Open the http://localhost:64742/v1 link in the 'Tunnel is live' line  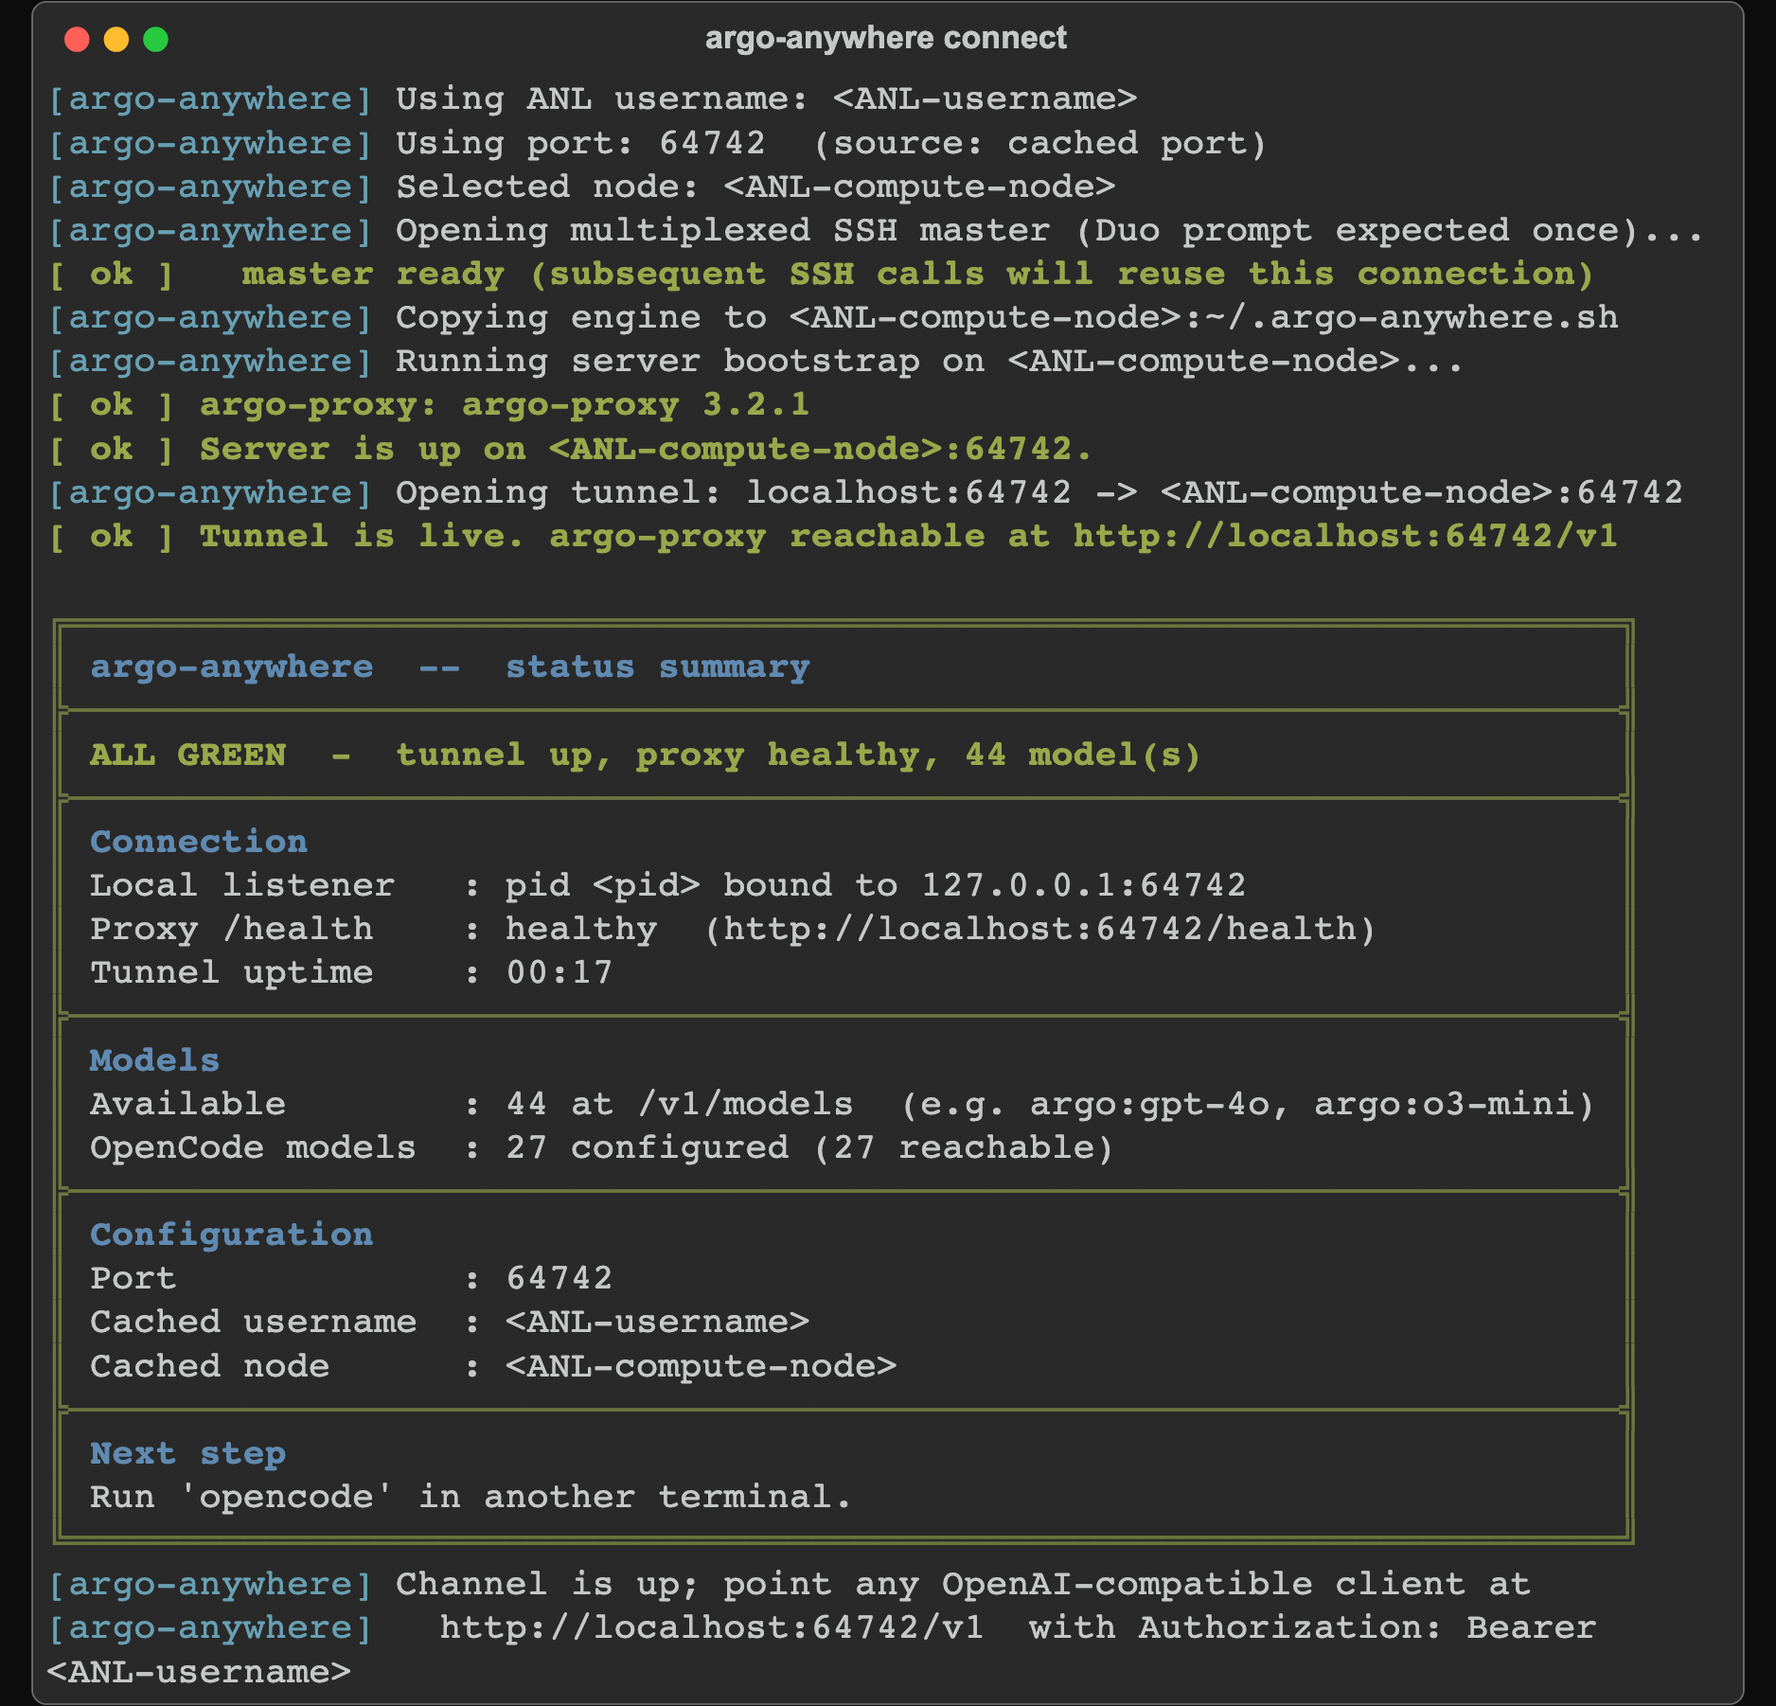pos(1345,536)
